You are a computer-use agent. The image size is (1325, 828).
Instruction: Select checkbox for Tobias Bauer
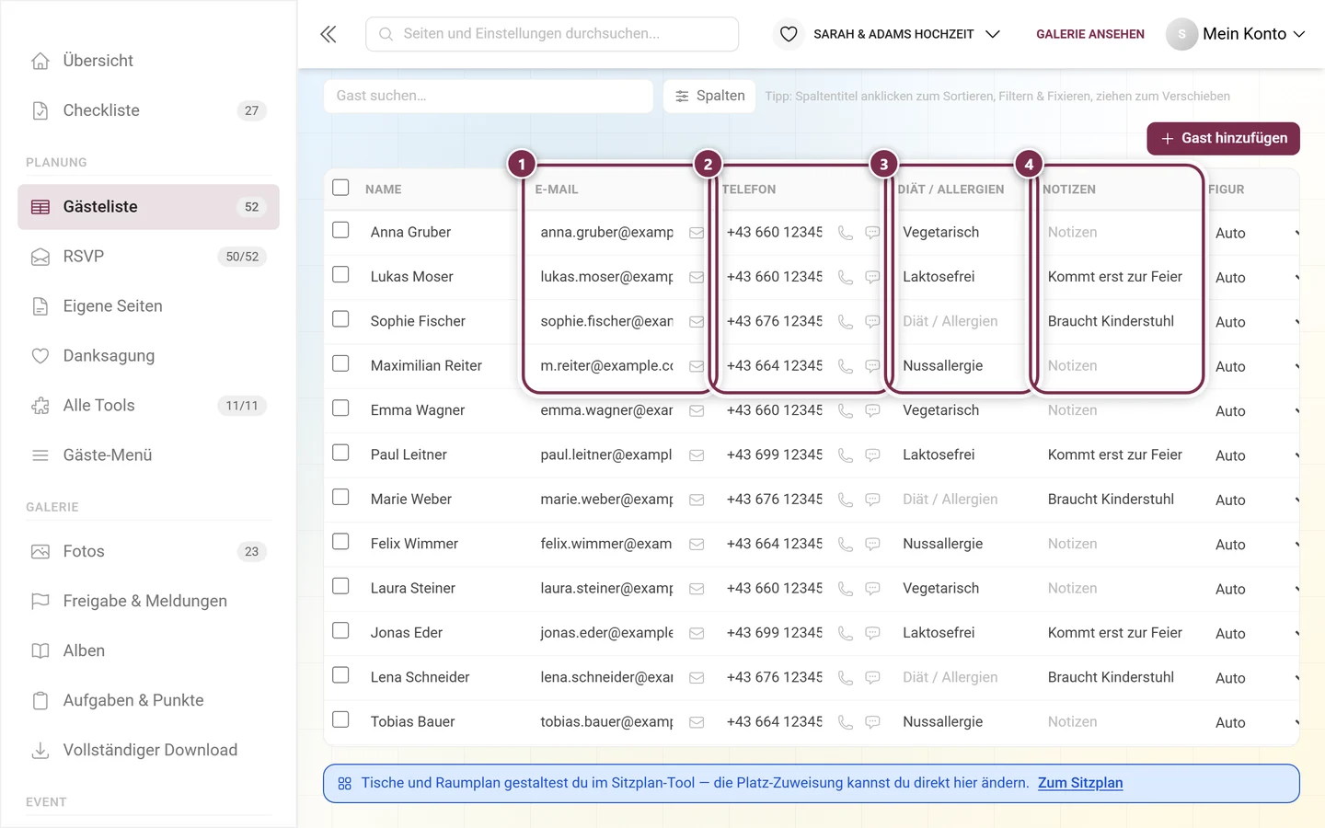click(340, 719)
